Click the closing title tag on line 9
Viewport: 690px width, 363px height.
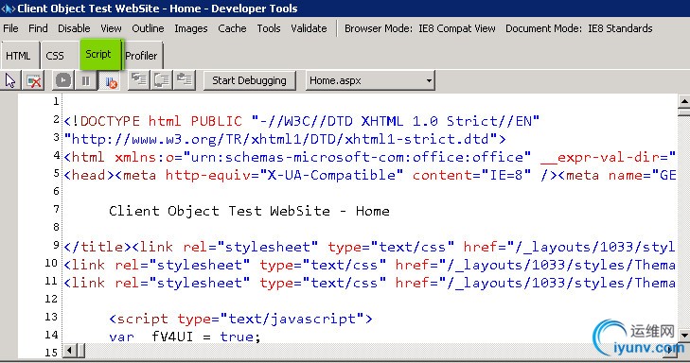[97, 247]
